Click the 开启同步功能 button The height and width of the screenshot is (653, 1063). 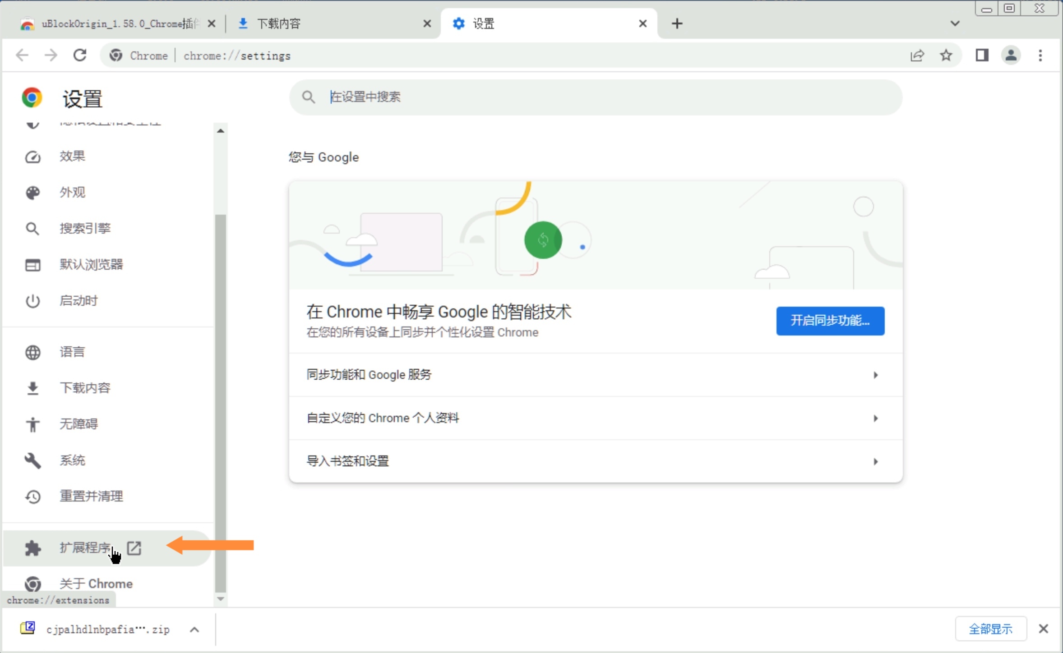[830, 321]
